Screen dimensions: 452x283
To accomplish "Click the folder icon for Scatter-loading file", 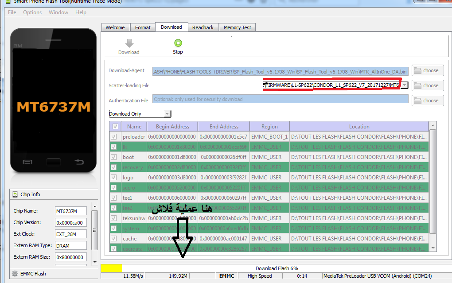I will pyautogui.click(x=418, y=85).
